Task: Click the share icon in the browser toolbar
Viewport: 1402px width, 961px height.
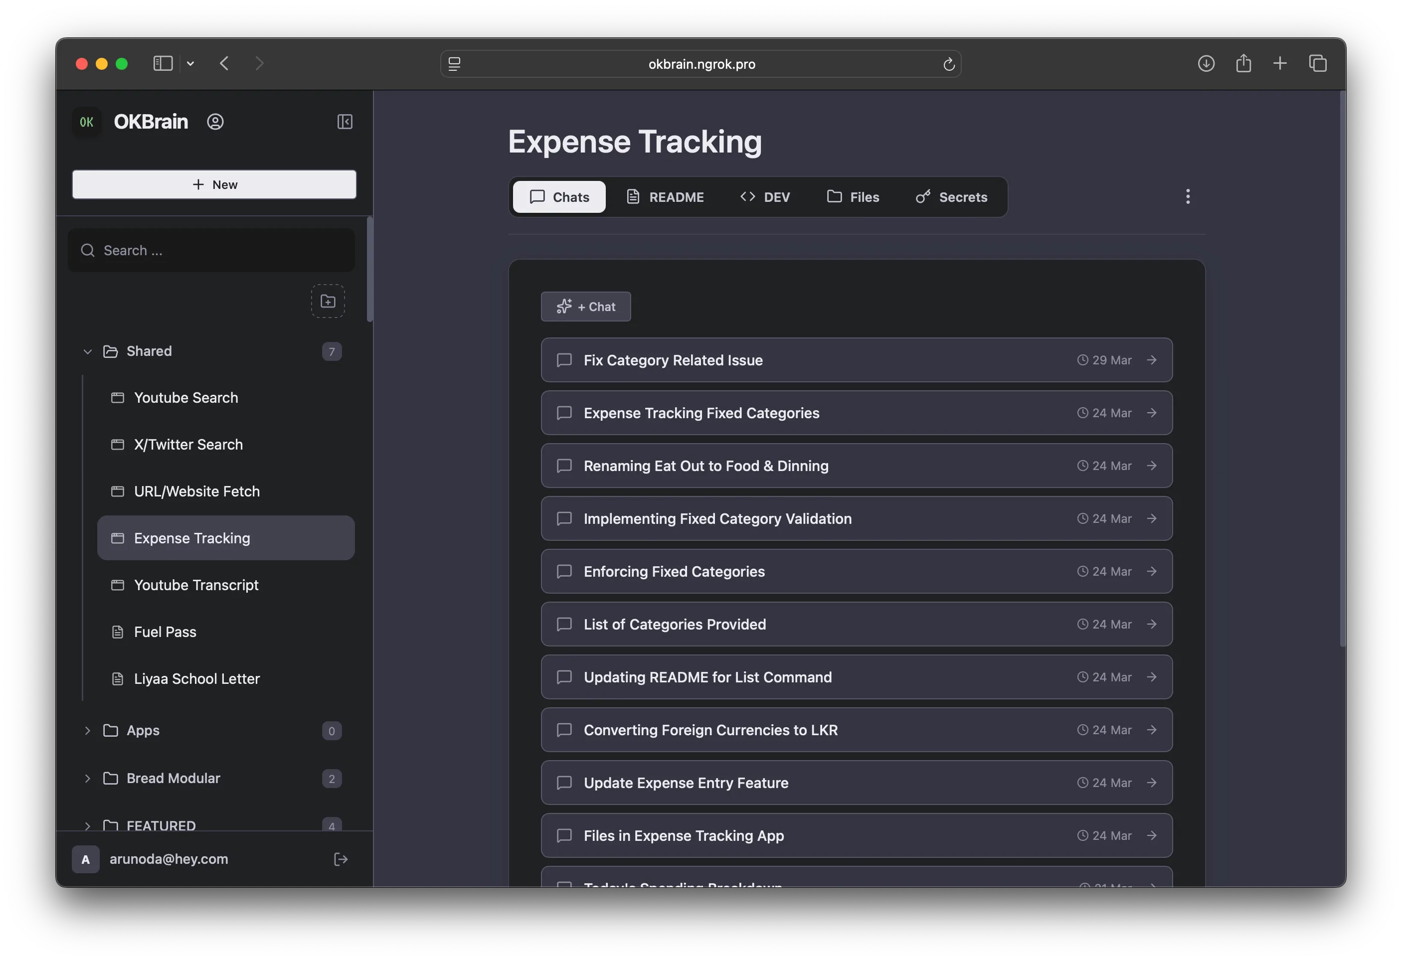Action: (x=1243, y=63)
